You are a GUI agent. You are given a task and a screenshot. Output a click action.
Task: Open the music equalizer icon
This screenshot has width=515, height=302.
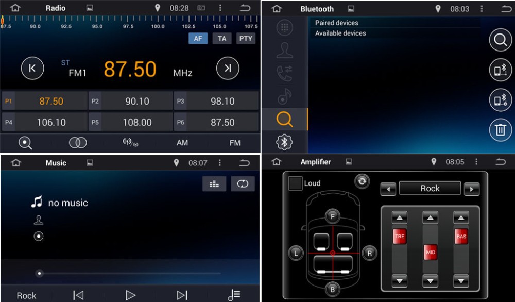(x=214, y=184)
